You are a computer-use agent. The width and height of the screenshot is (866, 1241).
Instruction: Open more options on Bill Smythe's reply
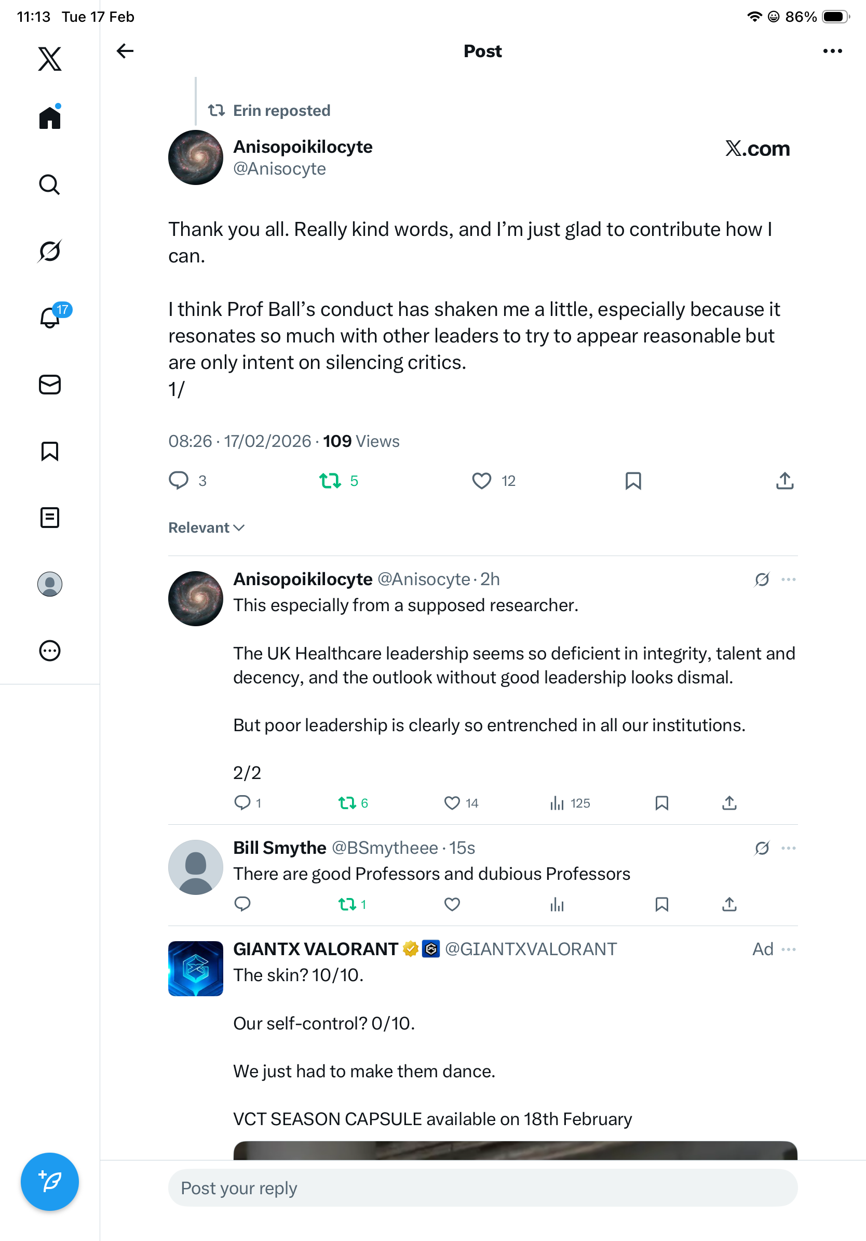point(788,848)
